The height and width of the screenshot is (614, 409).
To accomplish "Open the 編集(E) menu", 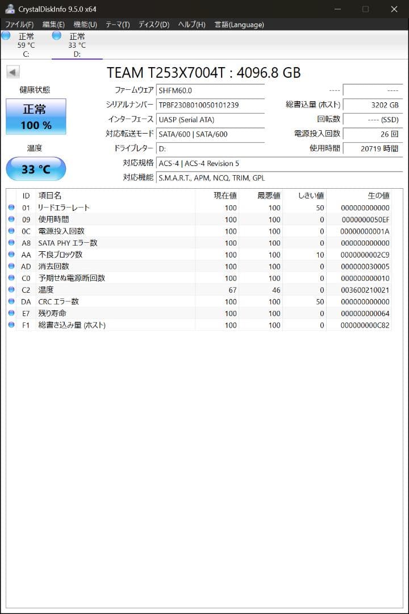I will [53, 24].
